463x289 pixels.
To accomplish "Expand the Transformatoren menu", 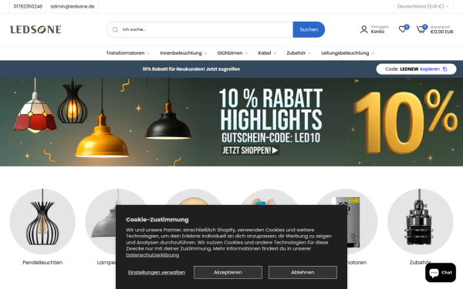I will [128, 53].
